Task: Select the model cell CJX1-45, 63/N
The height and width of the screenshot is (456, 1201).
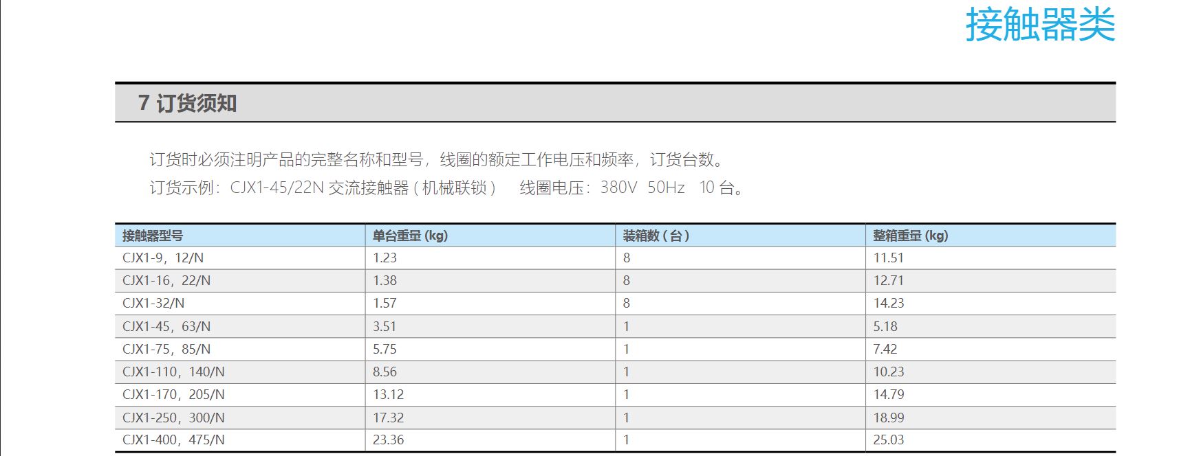Action: (166, 327)
